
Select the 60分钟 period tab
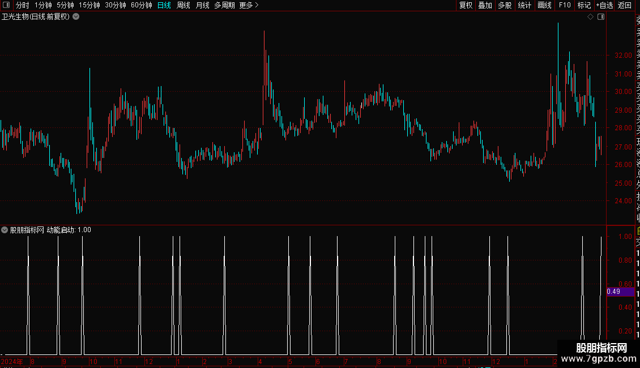142,5
